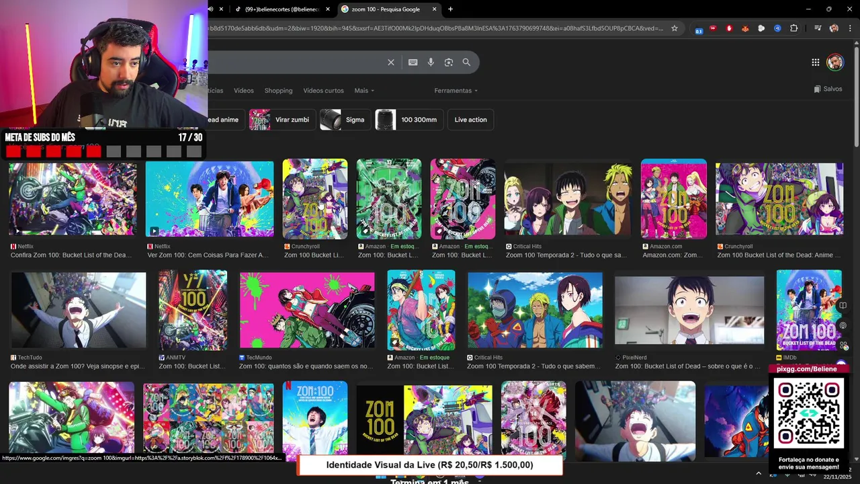860x484 pixels.
Task: Open the media control music icon
Action: coord(818,28)
